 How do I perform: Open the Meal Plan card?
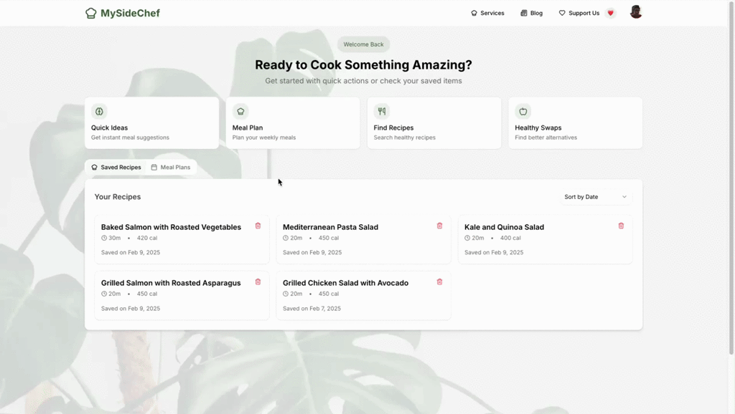(x=293, y=123)
